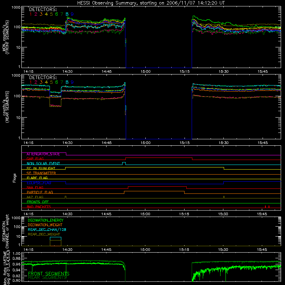Click cyan detector 8 in the rear segments legend
The width and height of the screenshot is (285, 285).
(x=67, y=82)
